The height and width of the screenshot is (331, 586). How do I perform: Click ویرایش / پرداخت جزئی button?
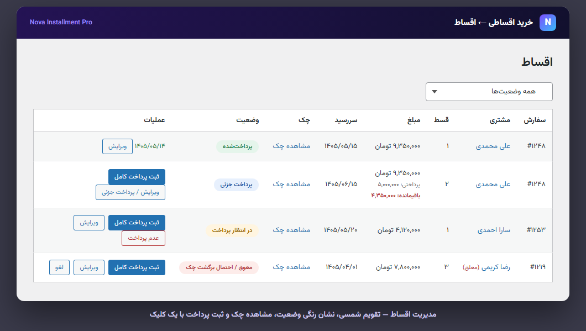click(130, 192)
